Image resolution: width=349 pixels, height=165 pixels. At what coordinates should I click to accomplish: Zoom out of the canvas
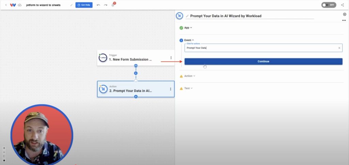(x=4, y=152)
